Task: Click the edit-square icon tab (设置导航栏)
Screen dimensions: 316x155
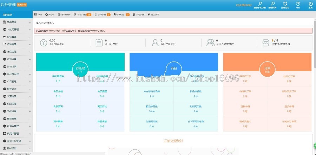Action: click(59, 14)
